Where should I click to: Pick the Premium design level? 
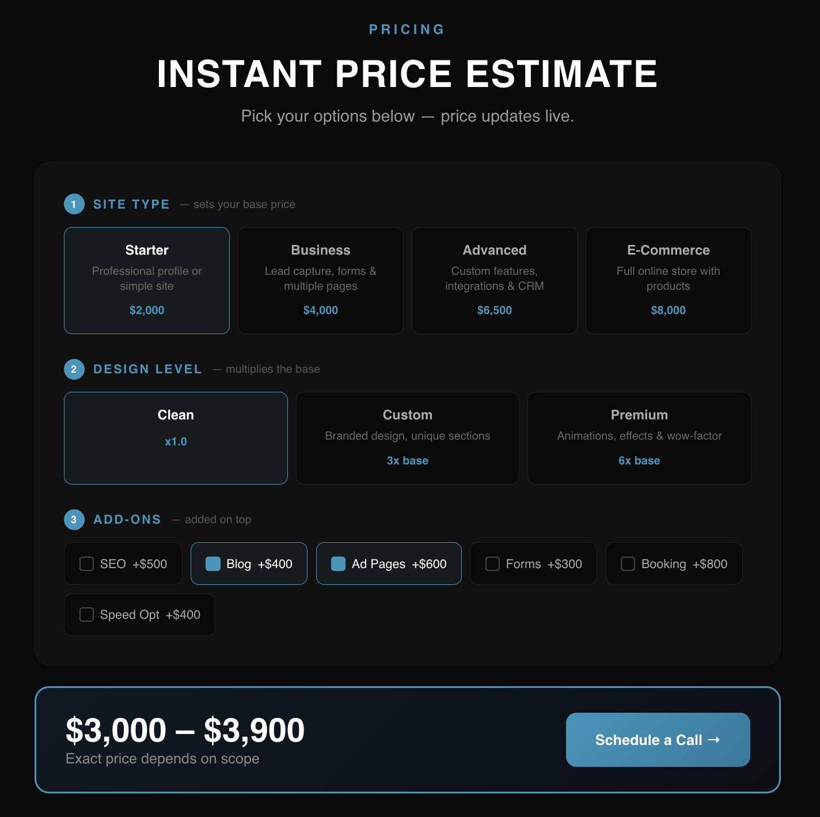[639, 438]
